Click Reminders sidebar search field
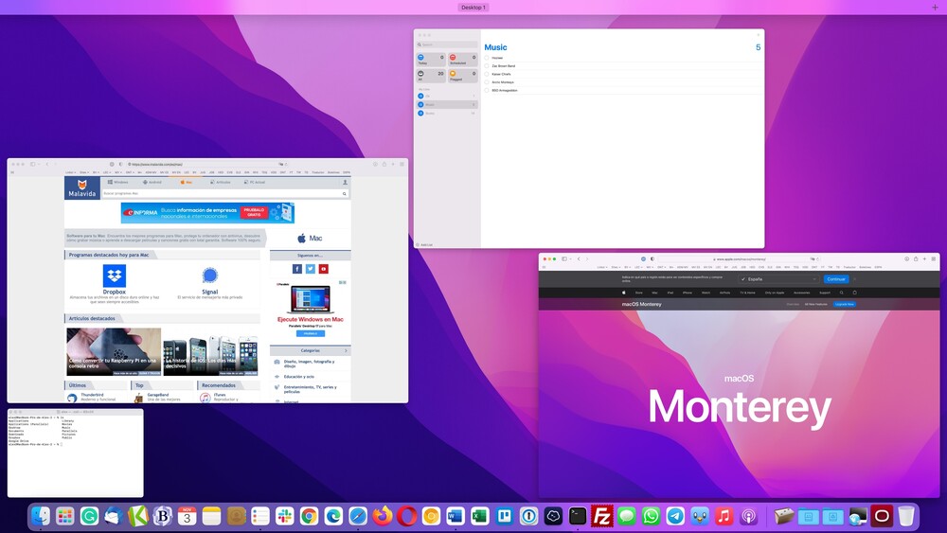Viewport: 947px width, 533px height. pos(447,44)
